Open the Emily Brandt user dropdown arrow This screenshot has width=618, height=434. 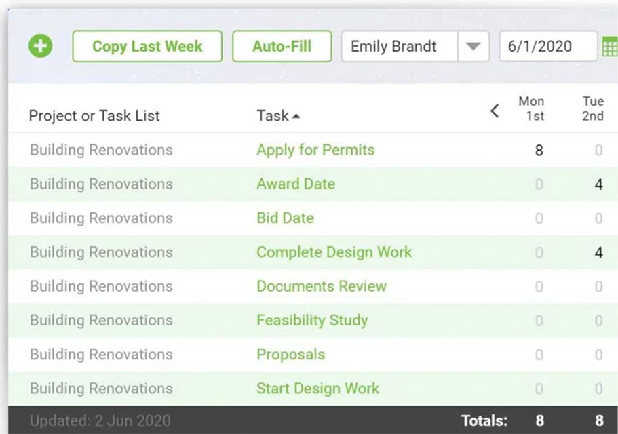tap(474, 47)
